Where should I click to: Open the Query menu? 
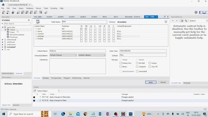click(21, 8)
